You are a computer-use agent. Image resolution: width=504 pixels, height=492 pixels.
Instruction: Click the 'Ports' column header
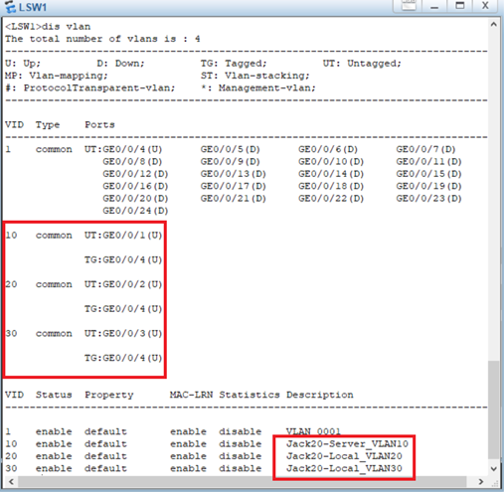pyautogui.click(x=99, y=125)
